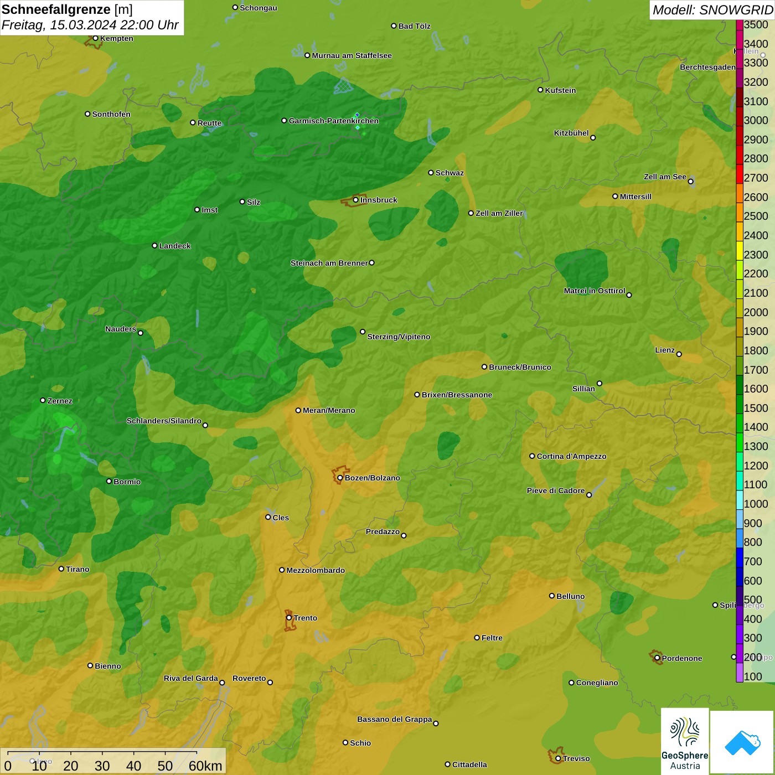
Task: Click the 'Riva del Garda' label
Action: point(191,678)
